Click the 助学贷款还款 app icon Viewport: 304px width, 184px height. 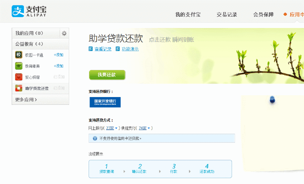pyautogui.click(x=19, y=88)
